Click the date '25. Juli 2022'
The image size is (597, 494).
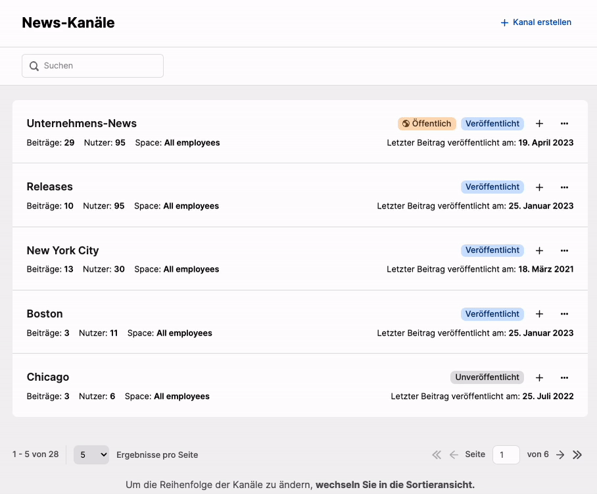tap(548, 397)
